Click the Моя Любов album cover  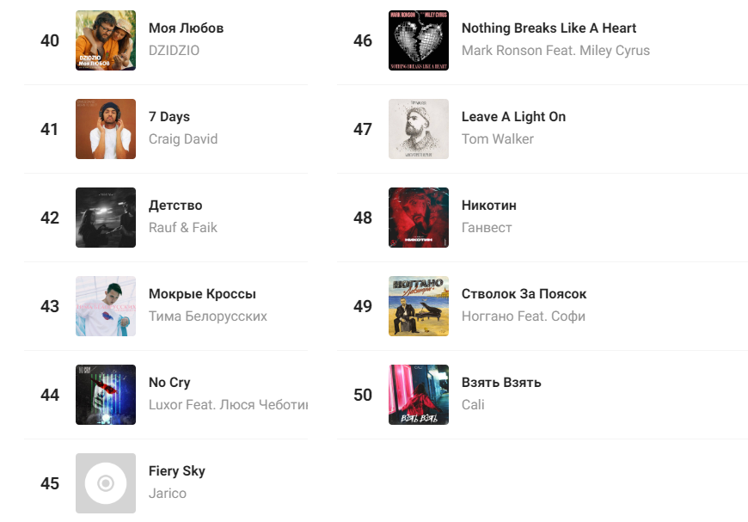coord(106,40)
